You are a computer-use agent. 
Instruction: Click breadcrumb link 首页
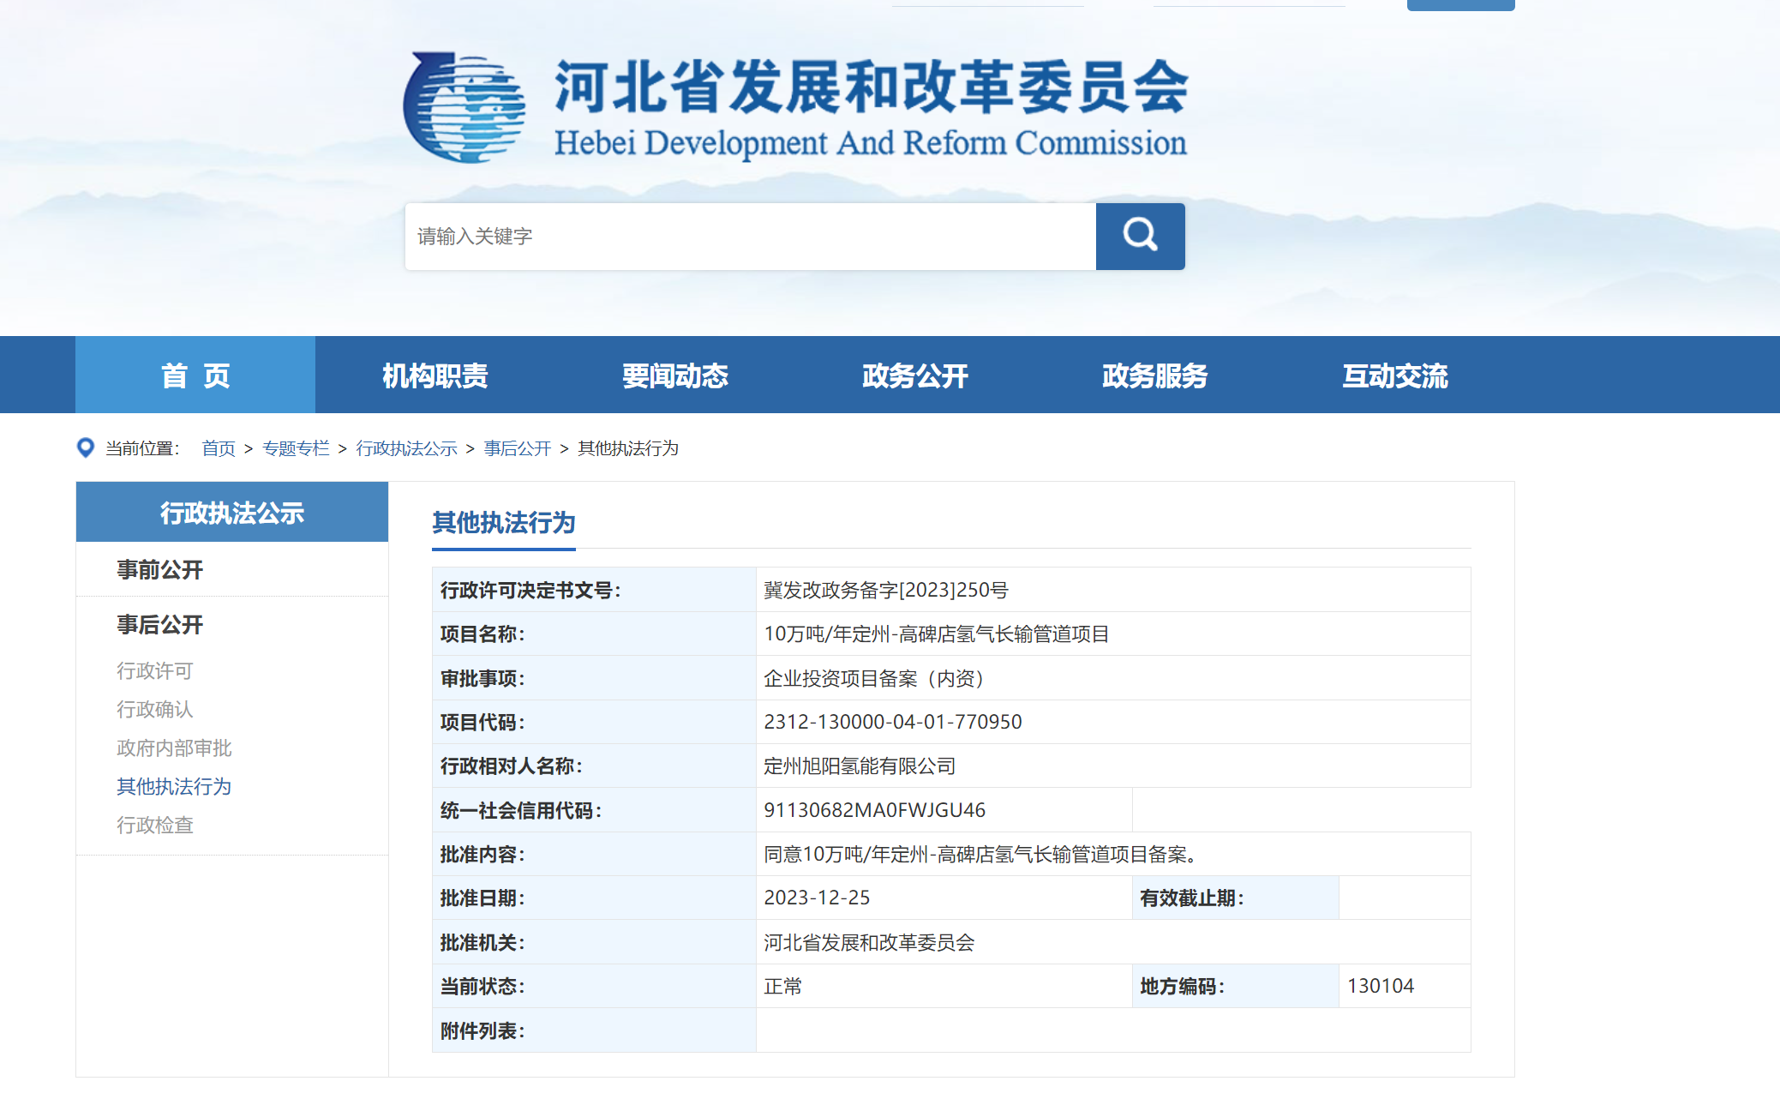[218, 448]
